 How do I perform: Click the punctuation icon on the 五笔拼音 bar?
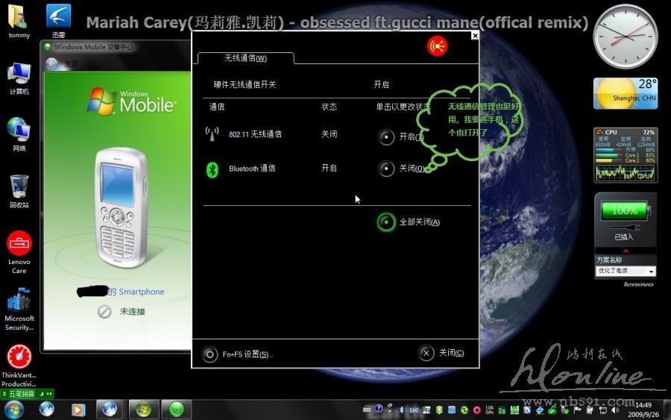[49, 393]
